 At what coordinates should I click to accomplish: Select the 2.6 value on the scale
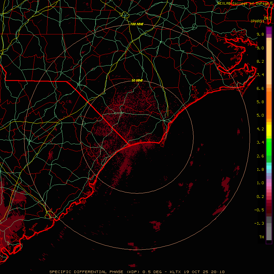pyautogui.click(x=260, y=156)
